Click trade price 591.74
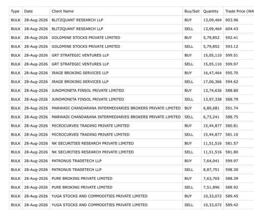 click(232, 108)
